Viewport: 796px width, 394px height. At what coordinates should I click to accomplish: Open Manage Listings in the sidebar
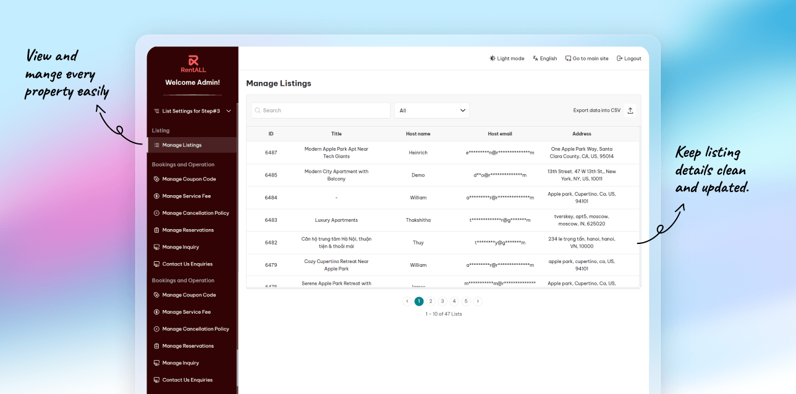(x=192, y=145)
